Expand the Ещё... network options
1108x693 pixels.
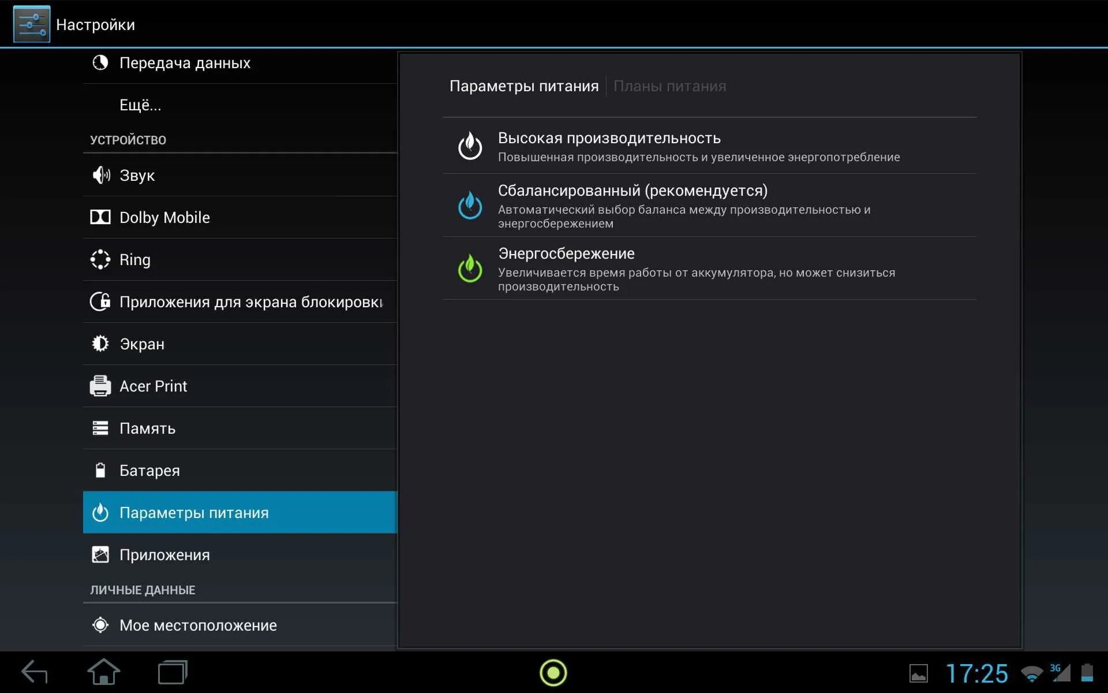click(x=140, y=105)
